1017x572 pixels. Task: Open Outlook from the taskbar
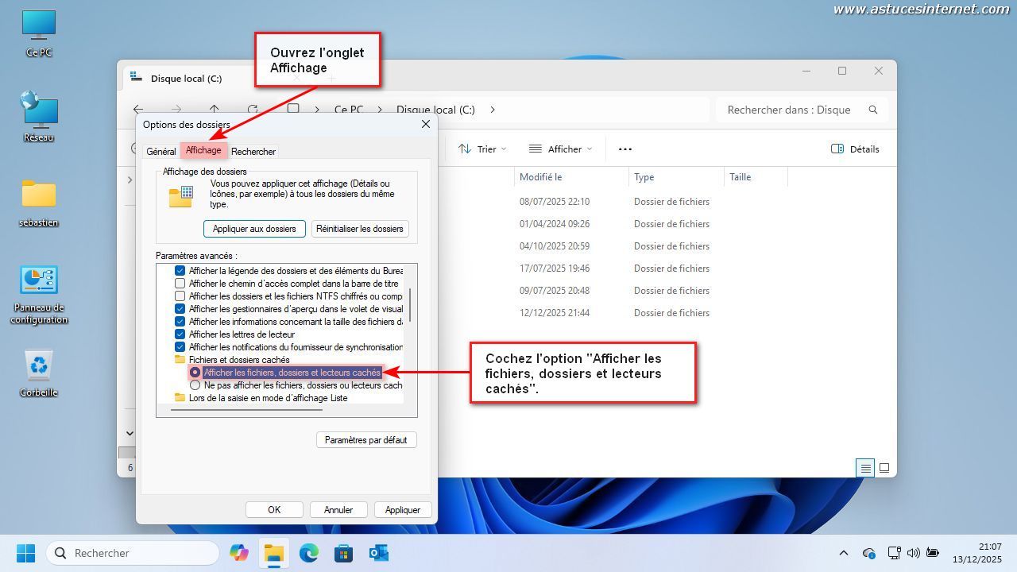pyautogui.click(x=378, y=553)
